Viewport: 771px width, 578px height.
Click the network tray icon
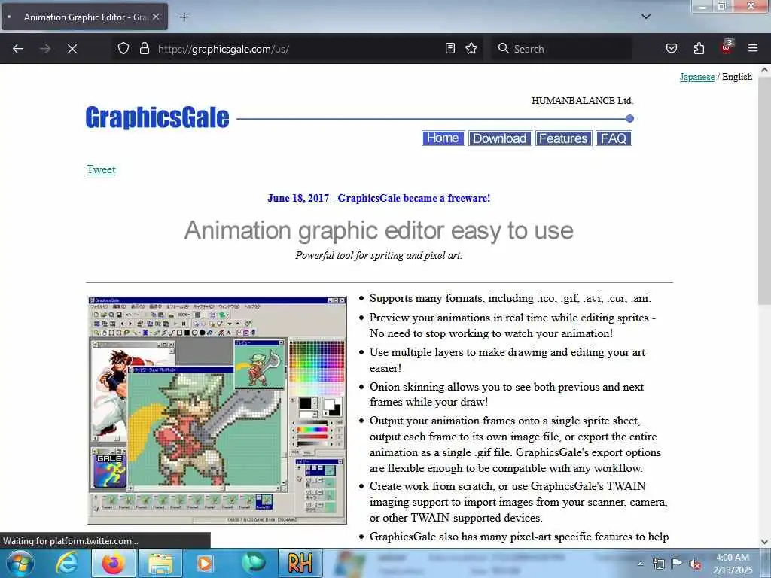coord(658,564)
